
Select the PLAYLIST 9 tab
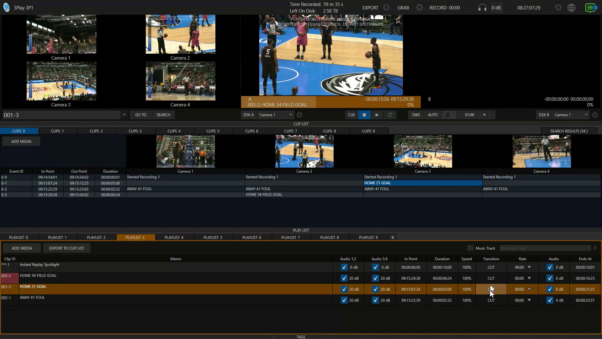pos(368,238)
